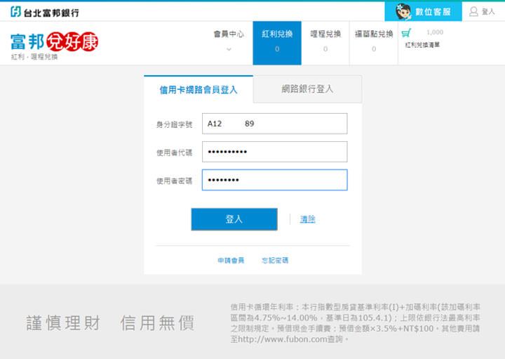Expand the 會員中心 dropdown menu
Screen dimensions: 505x359
pyautogui.click(x=229, y=34)
